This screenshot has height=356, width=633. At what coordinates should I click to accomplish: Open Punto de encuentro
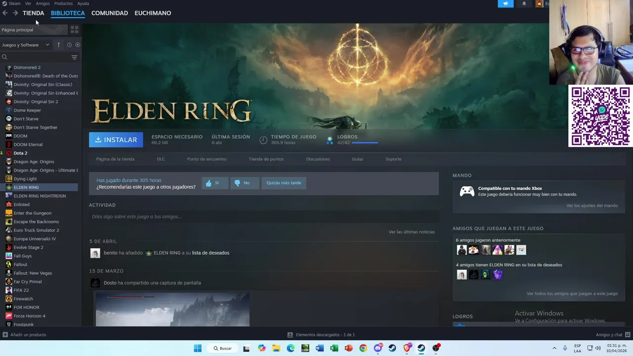click(207, 159)
